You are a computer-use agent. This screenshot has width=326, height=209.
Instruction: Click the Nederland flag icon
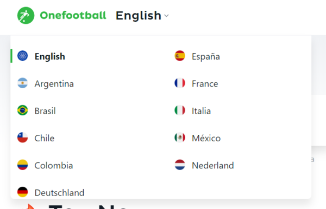(x=180, y=165)
